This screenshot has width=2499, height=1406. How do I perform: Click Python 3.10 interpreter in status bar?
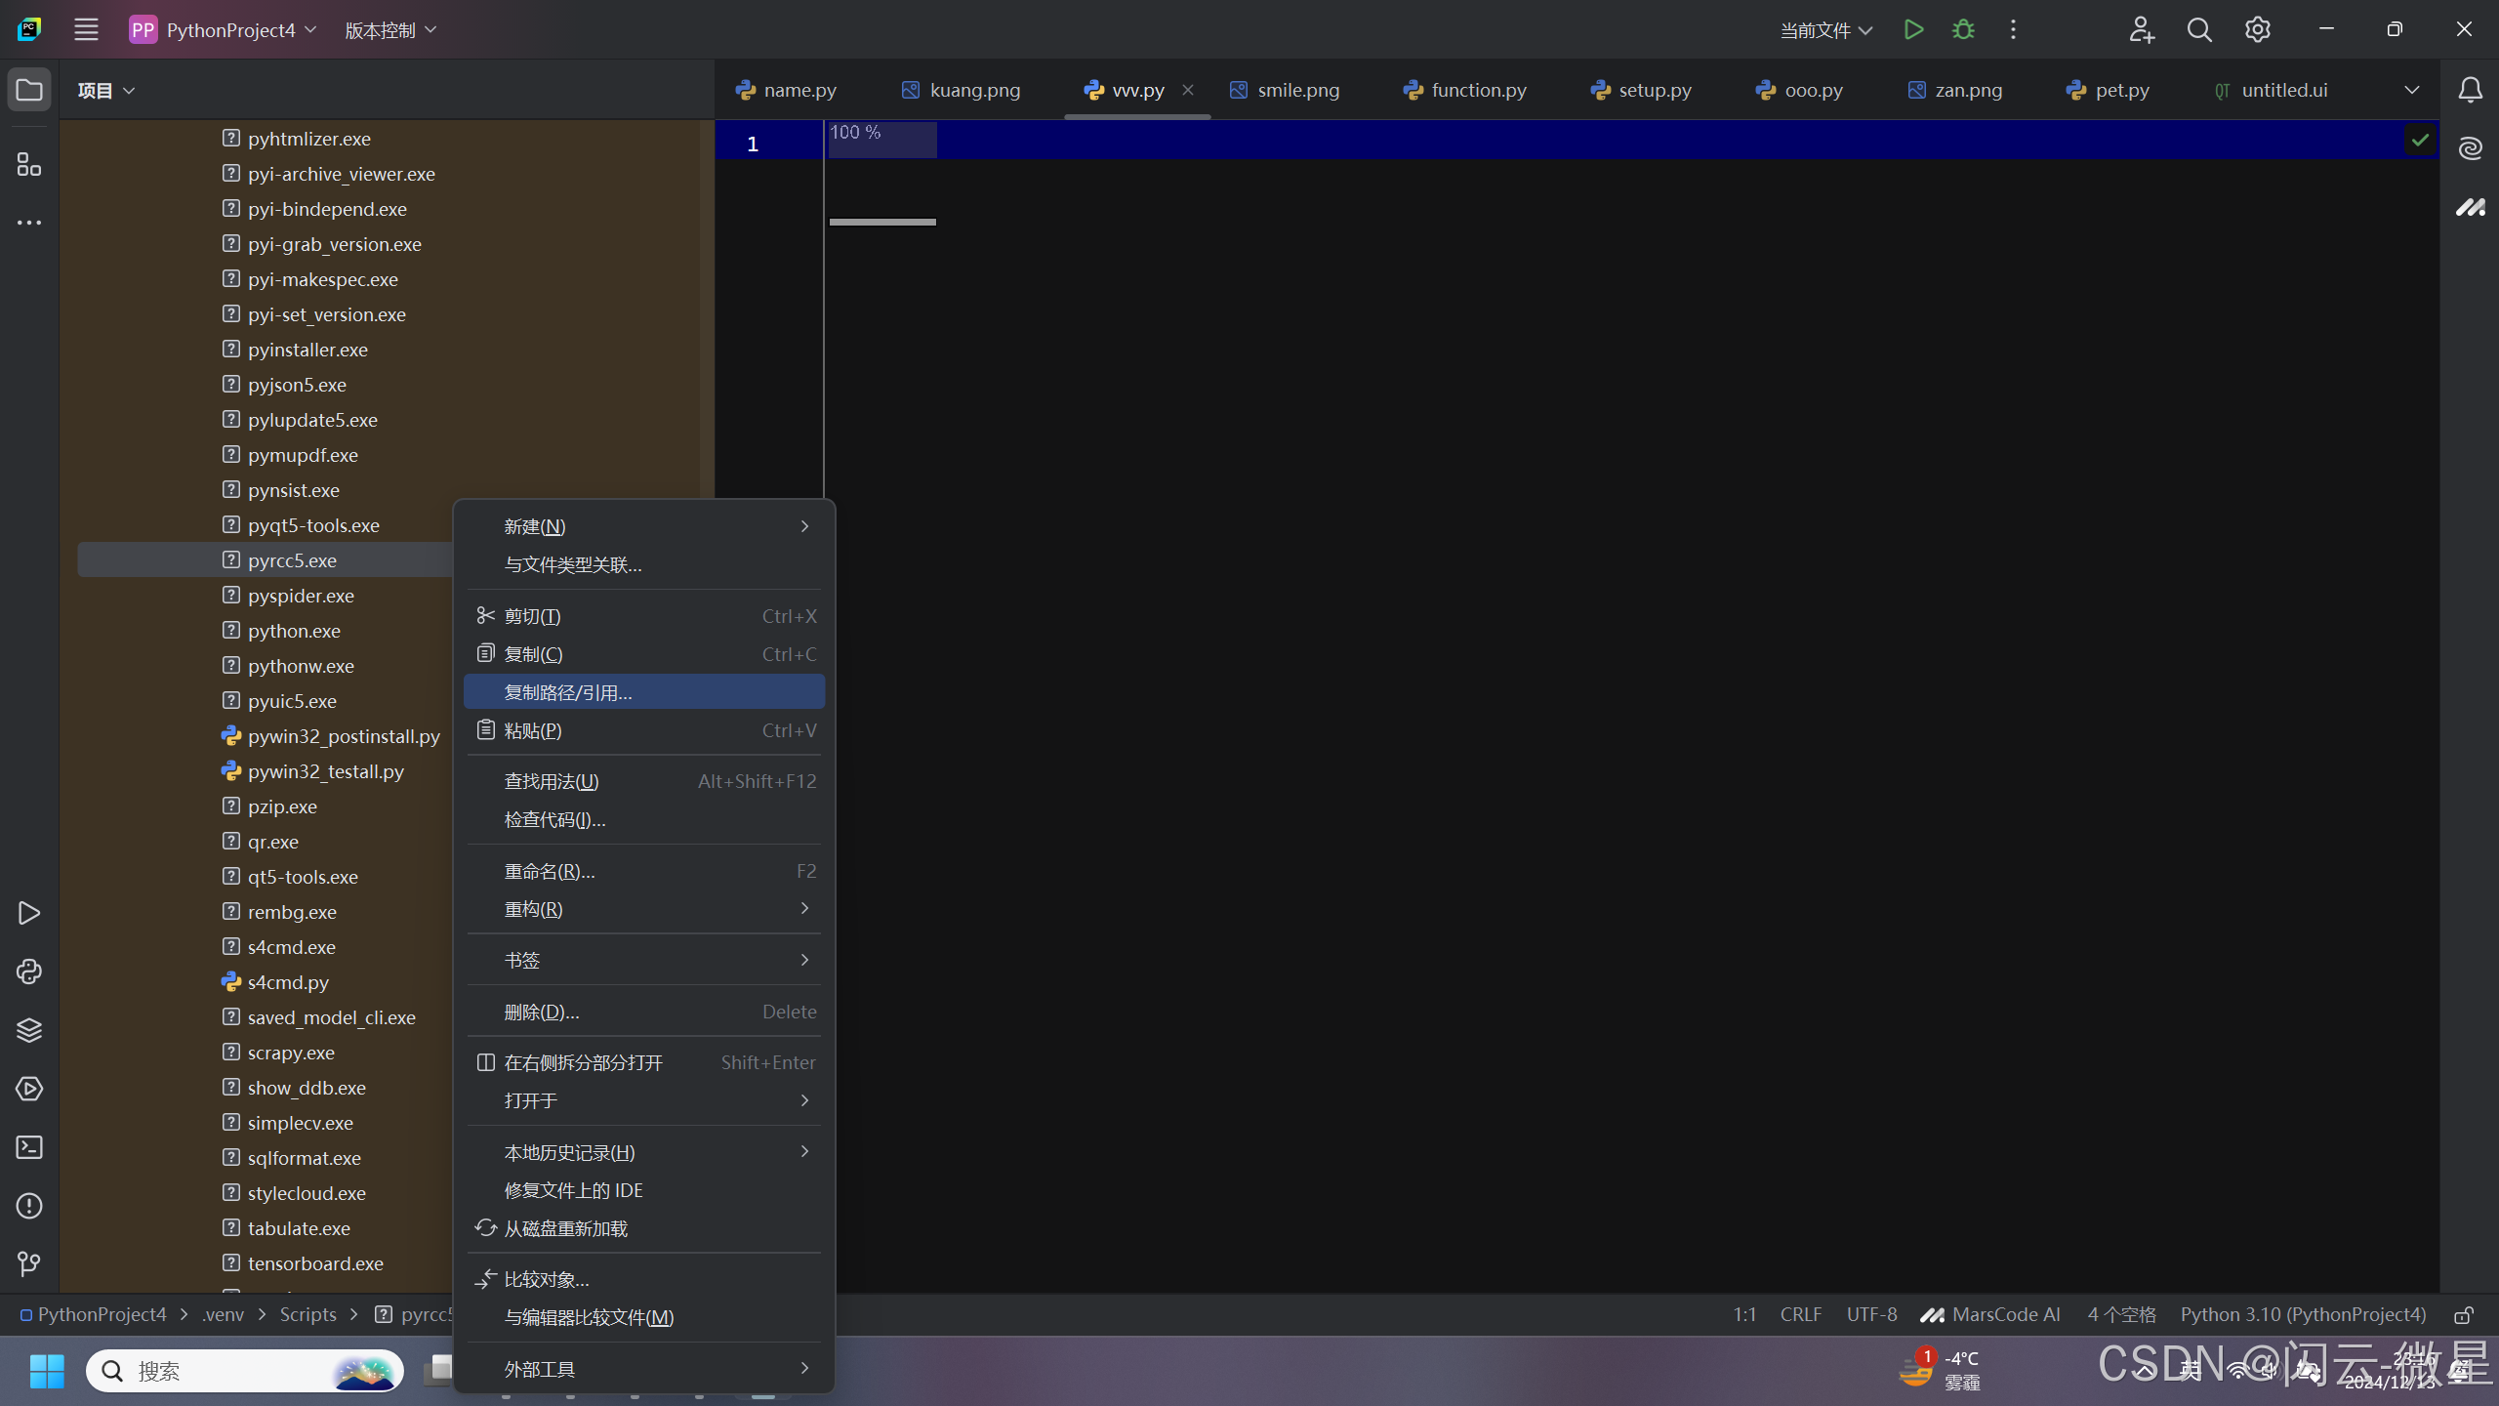[2303, 1315]
